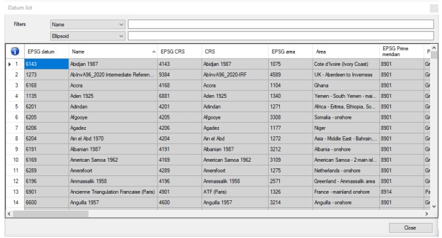
Task: Select name cell Abidjan 1987
Action: (x=113, y=64)
